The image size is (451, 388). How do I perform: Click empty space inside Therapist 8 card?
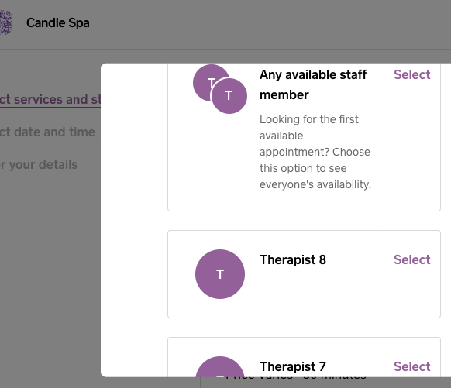tap(331, 294)
